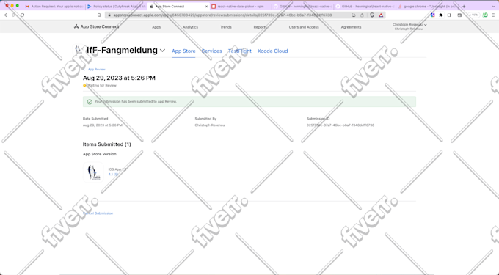The image size is (499, 275).
Task: Click the VPN button
Action: point(474,15)
